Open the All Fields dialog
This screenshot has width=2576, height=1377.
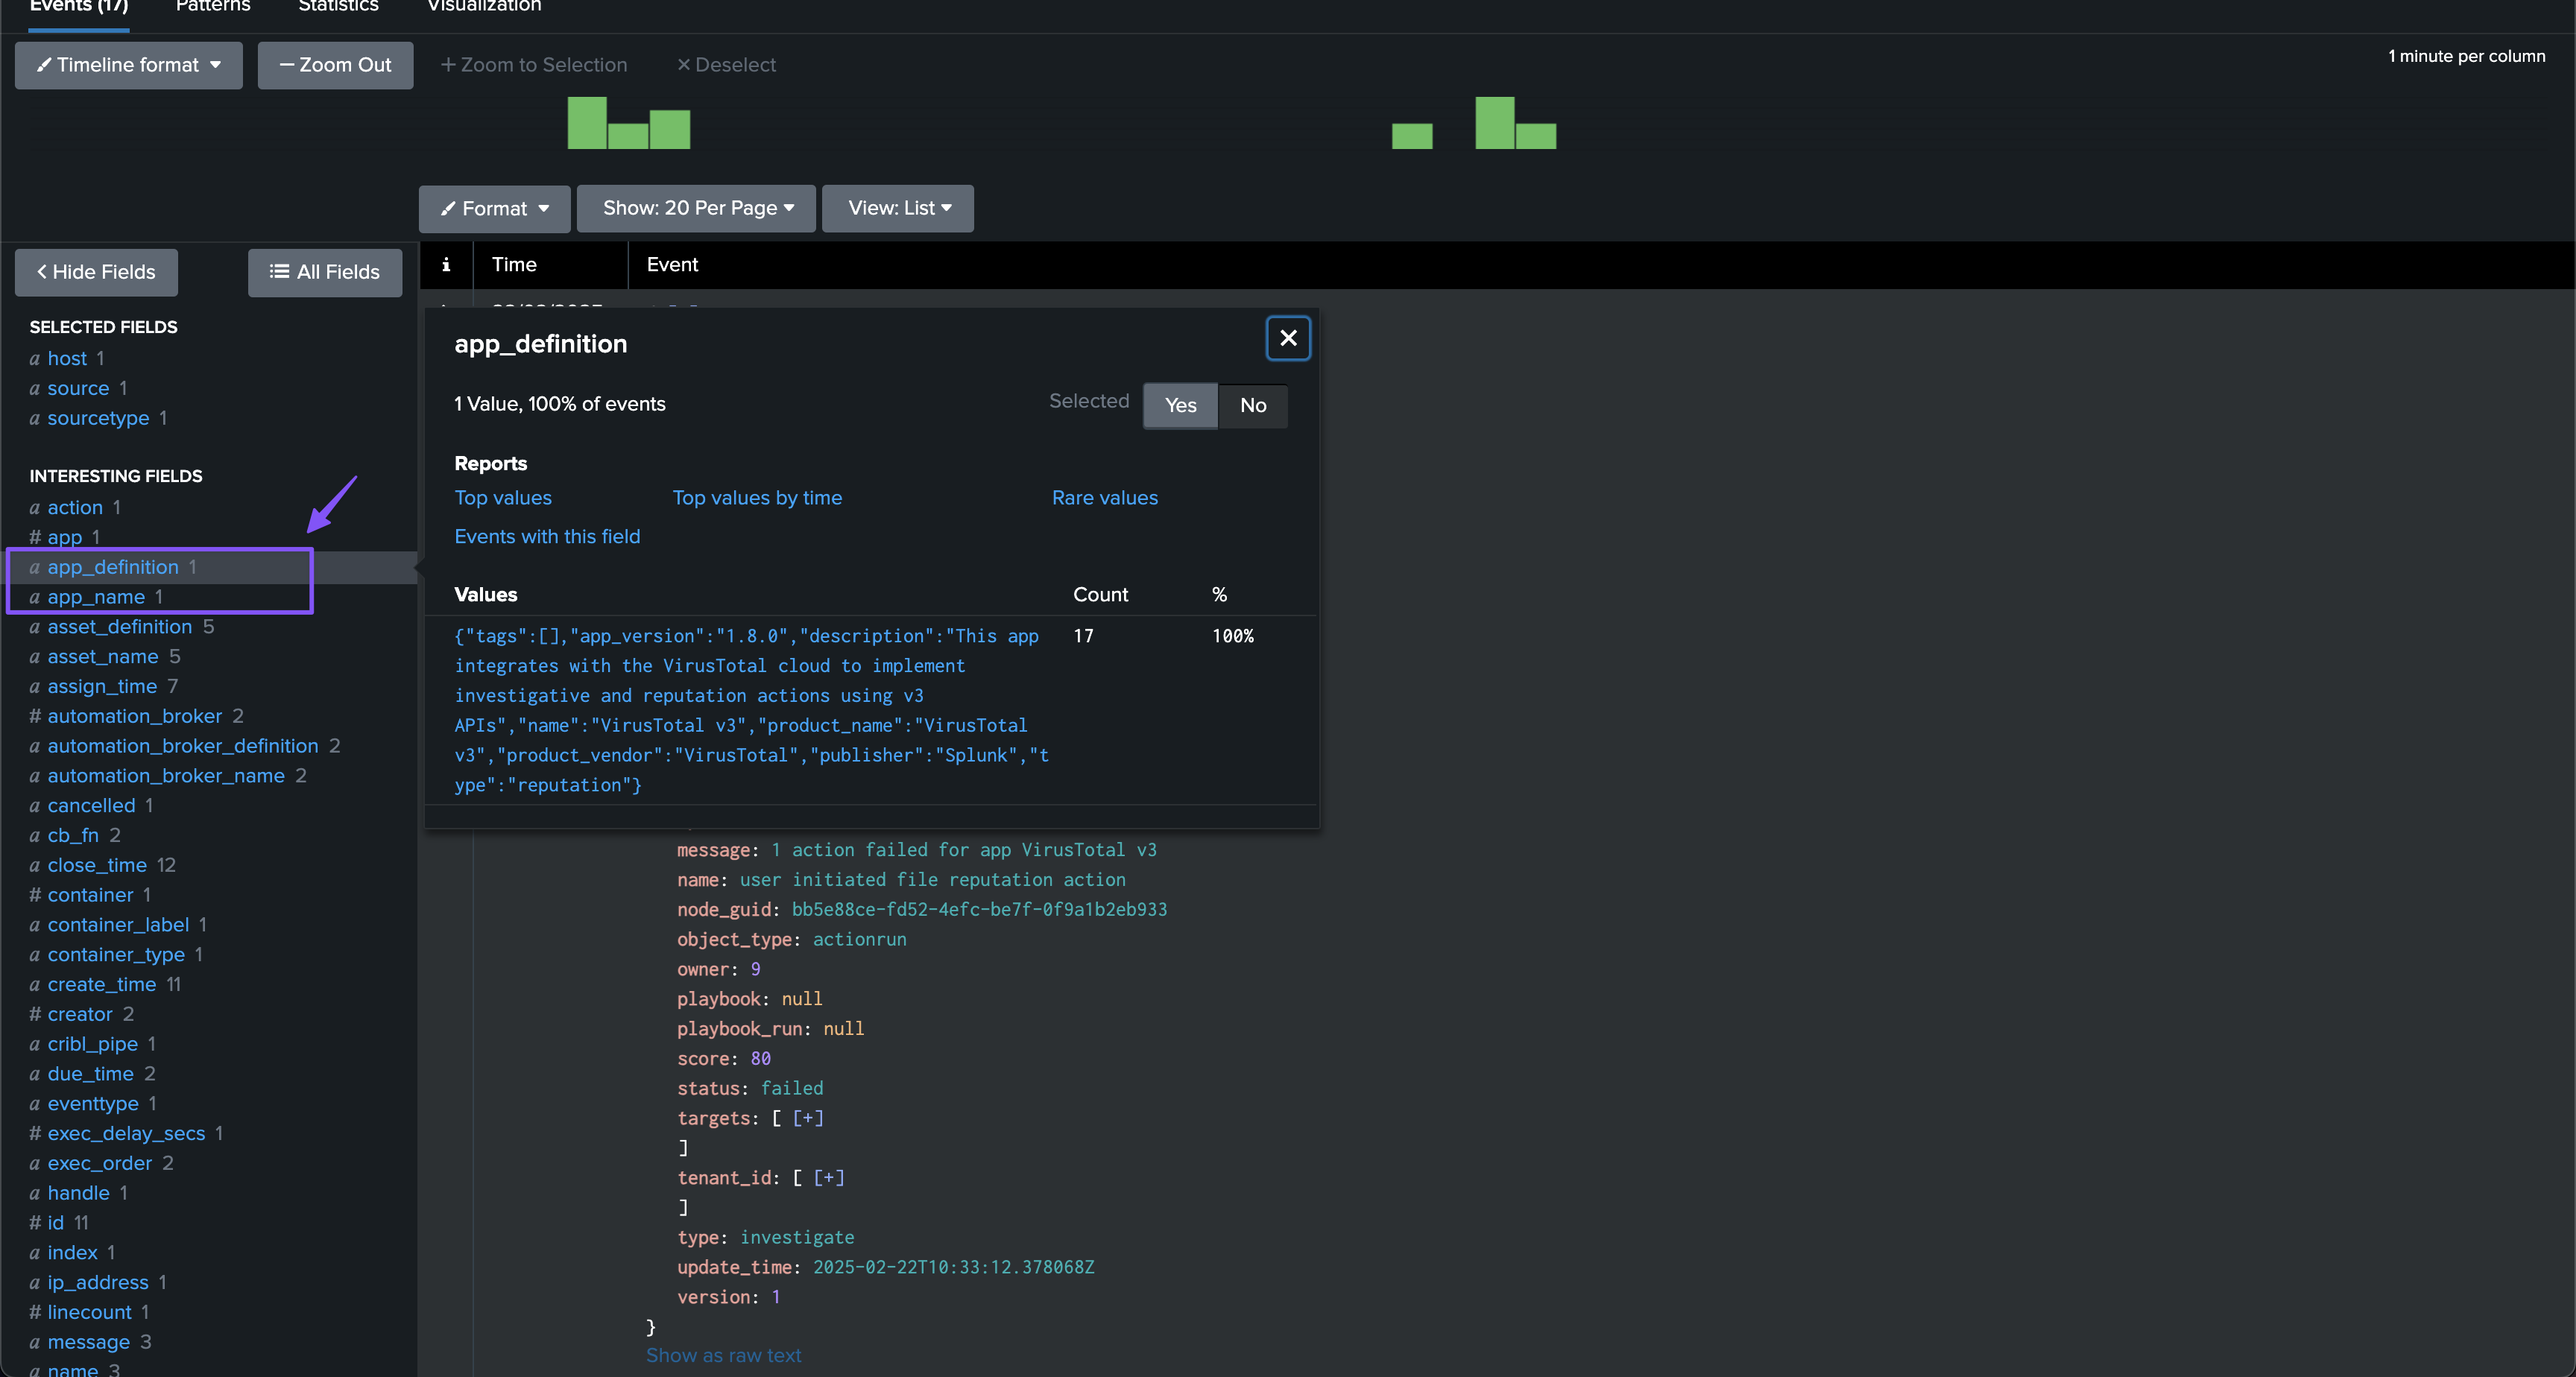(325, 272)
